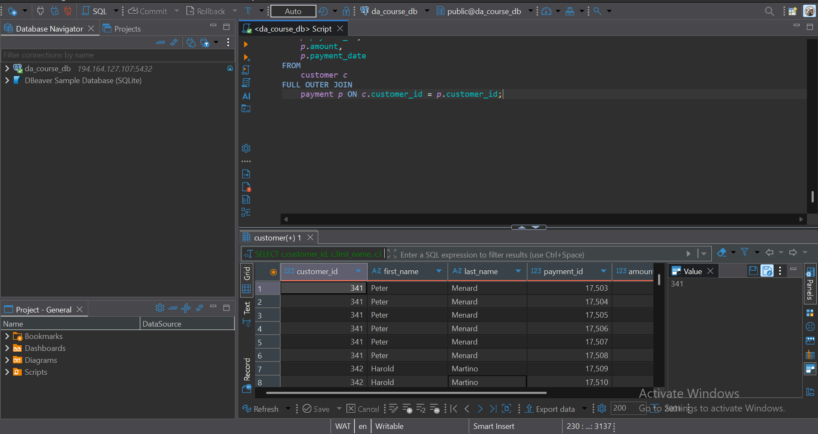
Task: Open active schema public@da_course_db selector
Action: coord(484,11)
